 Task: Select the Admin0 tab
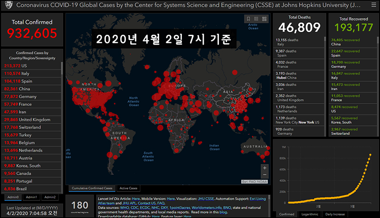(13, 197)
